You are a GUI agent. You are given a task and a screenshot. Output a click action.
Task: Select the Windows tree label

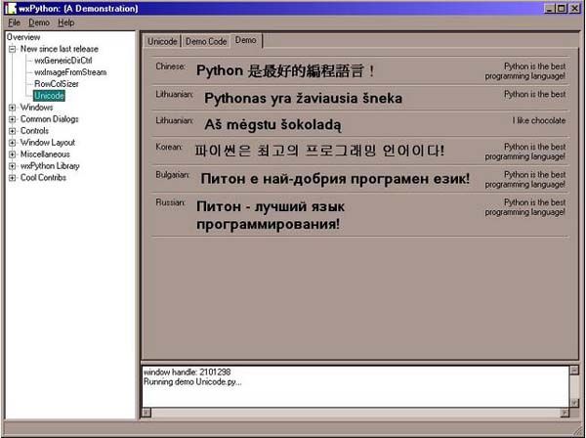(36, 108)
